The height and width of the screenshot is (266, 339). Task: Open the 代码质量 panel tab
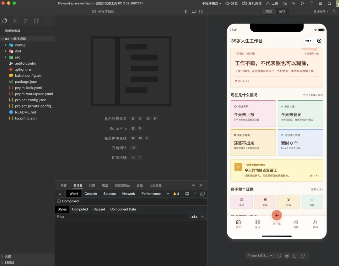click(155, 185)
